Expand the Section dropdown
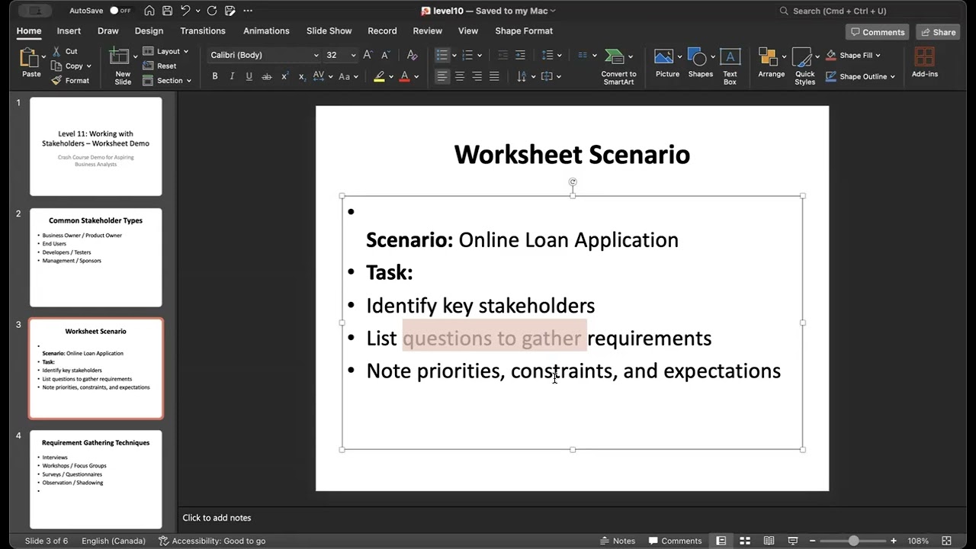 pyautogui.click(x=168, y=80)
